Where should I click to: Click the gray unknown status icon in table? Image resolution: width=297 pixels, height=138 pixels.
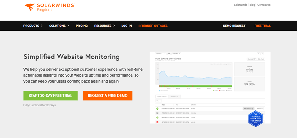point(157,113)
